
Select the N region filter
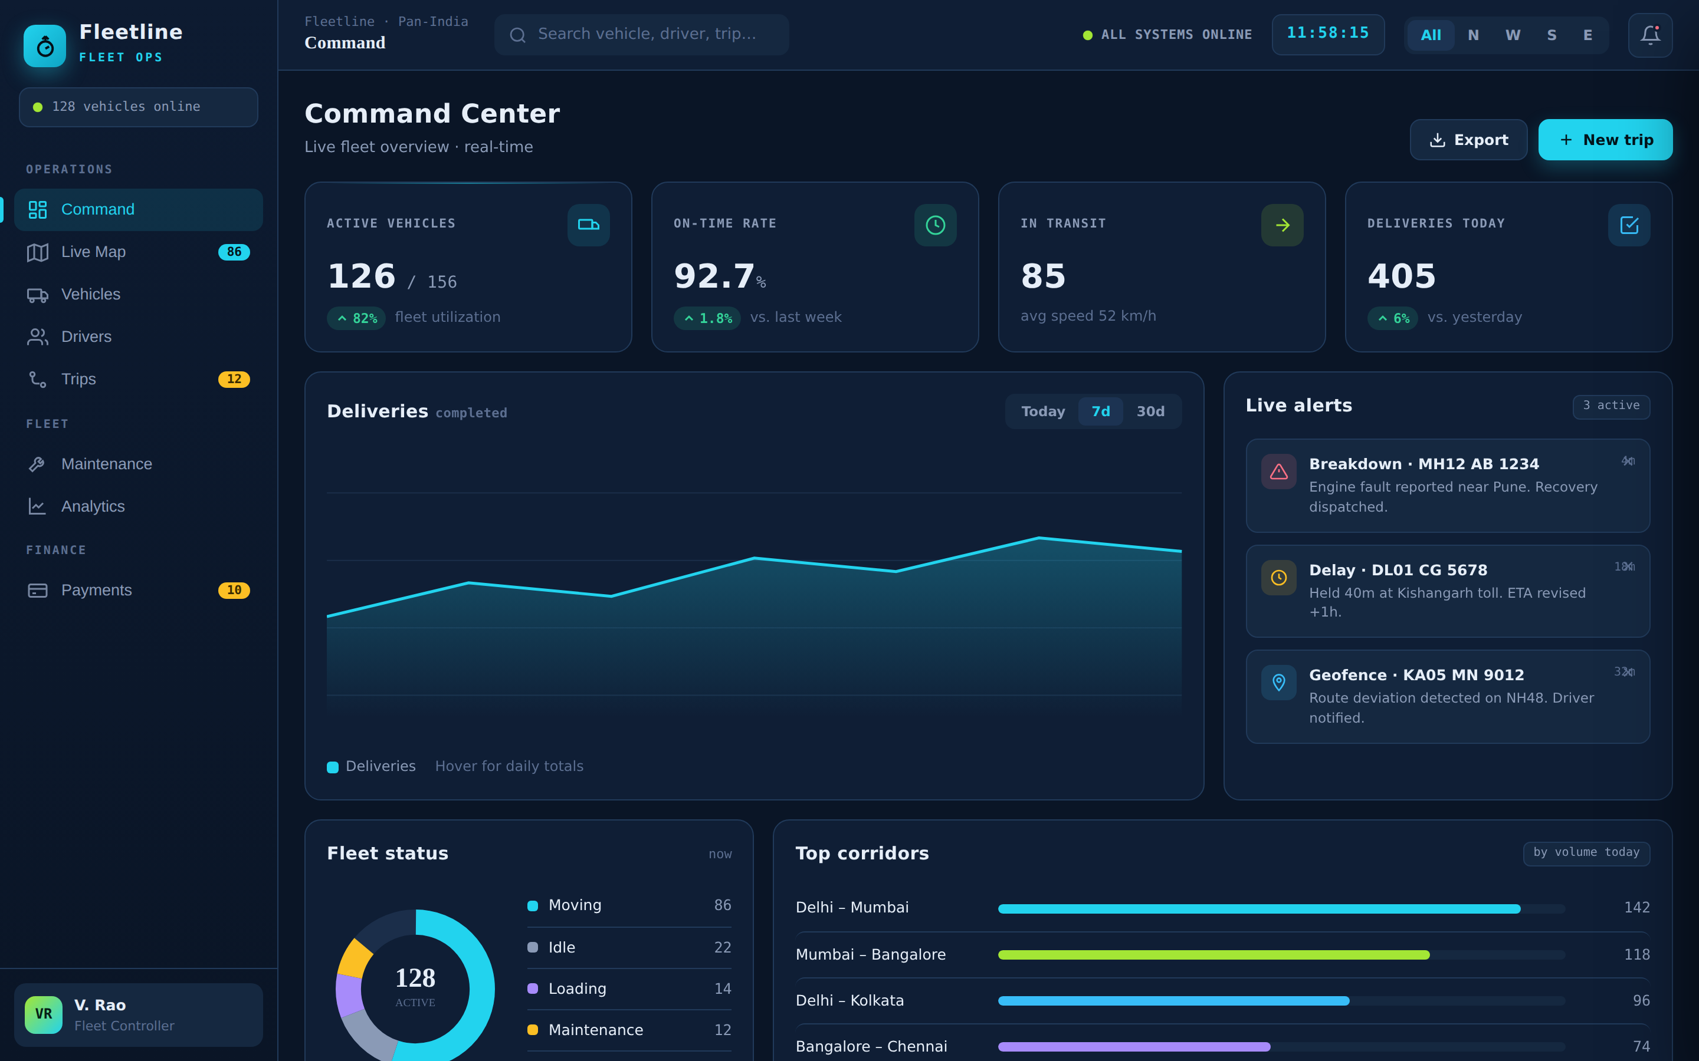click(x=1473, y=35)
